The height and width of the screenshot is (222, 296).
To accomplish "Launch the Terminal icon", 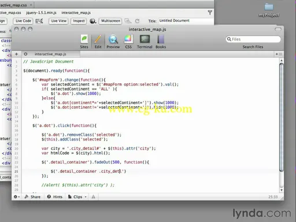I will pos(145,39).
